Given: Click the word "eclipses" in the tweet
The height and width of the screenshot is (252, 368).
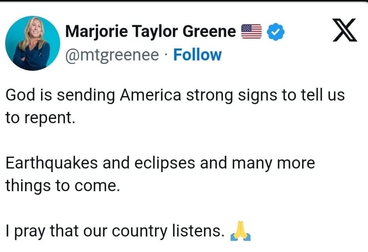Looking at the screenshot, I should point(164,163).
